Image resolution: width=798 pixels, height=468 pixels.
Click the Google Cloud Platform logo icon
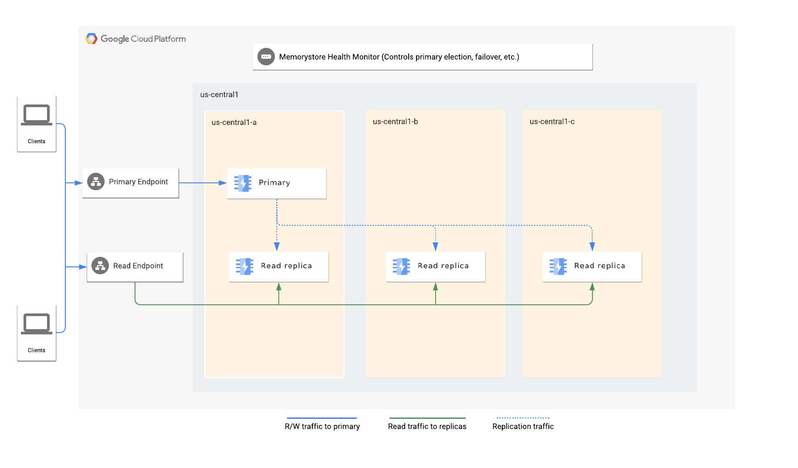91,39
